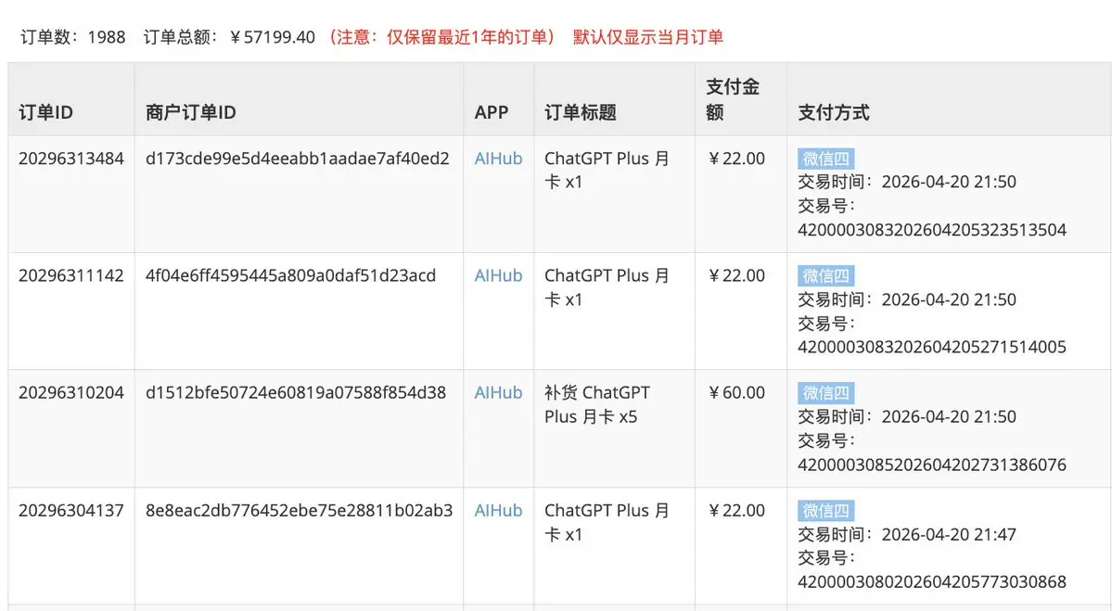The width and height of the screenshot is (1112, 611).
Task: Click transaction time 2026-04-20 21:47
Action: click(907, 534)
